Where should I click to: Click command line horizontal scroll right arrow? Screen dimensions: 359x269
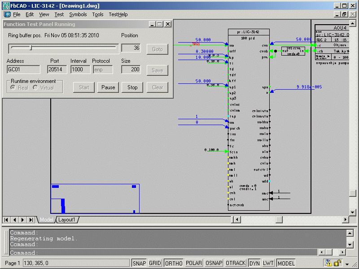342,252
